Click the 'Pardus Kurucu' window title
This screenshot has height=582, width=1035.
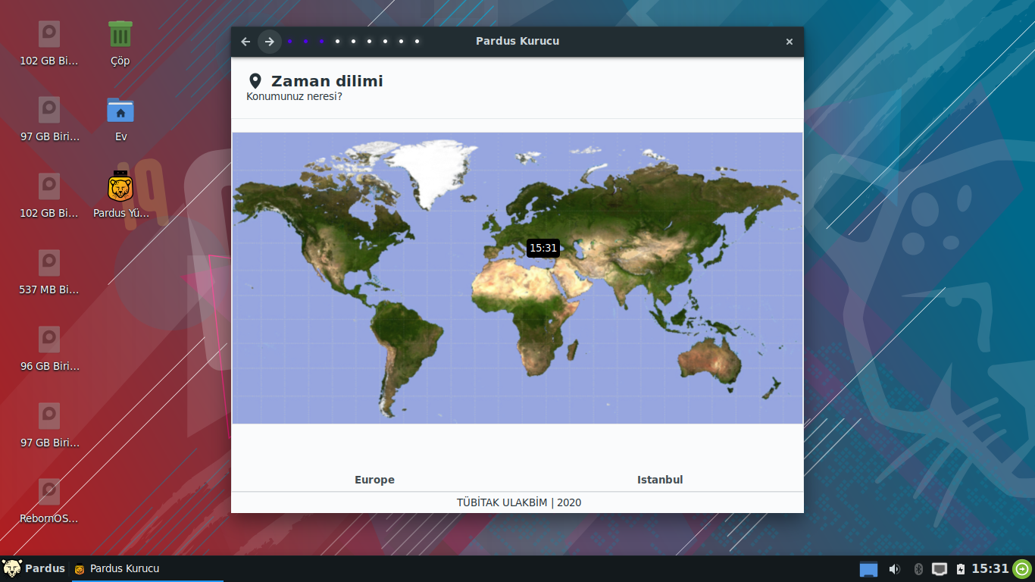(517, 41)
